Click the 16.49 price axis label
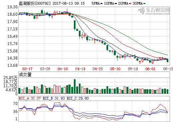The height and width of the screenshot is (122, 173). coord(13,36)
